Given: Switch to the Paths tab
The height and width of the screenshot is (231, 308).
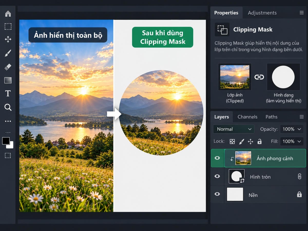Looking at the screenshot, I should (x=271, y=117).
